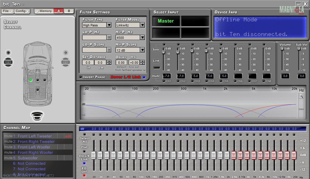Open the Config menu
The image size is (310, 179).
pyautogui.click(x=22, y=11)
